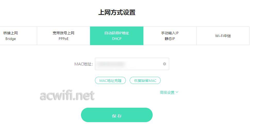Click the chevron beside 高级设置
253x135 pixels.
coord(177,92)
